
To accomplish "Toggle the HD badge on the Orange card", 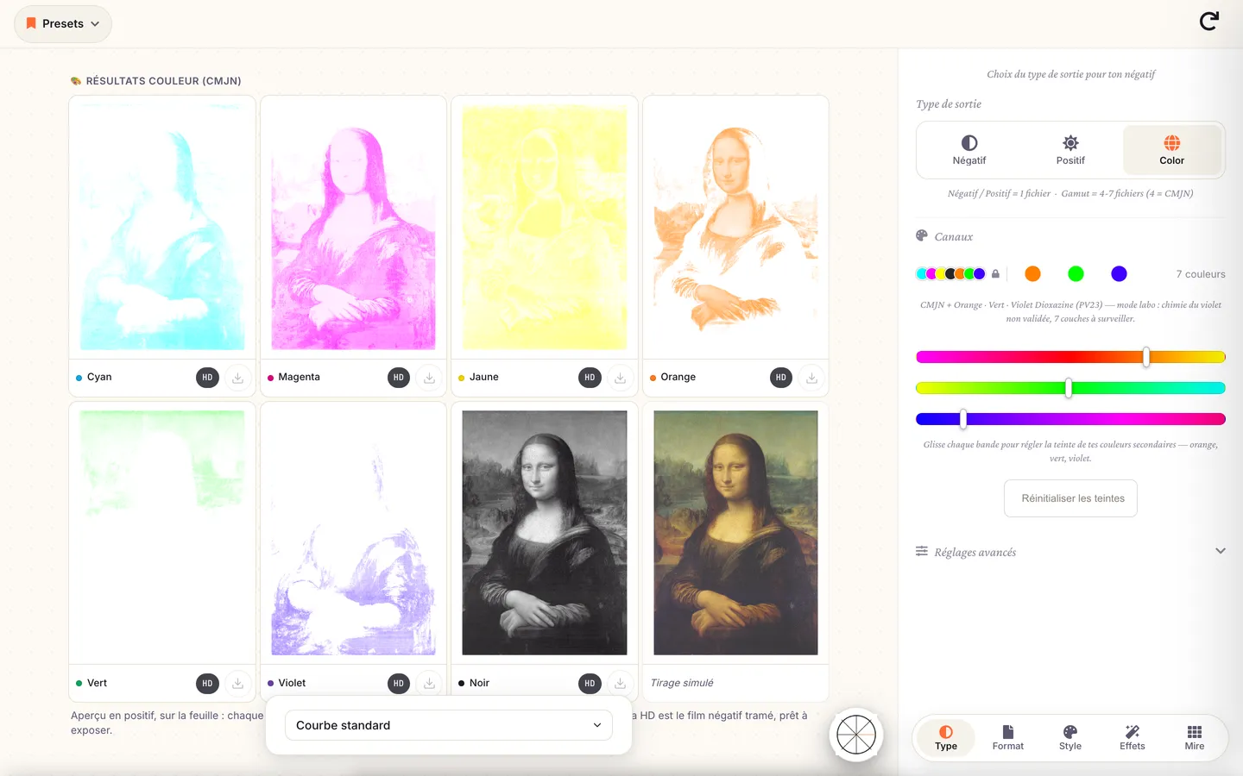I will (781, 378).
